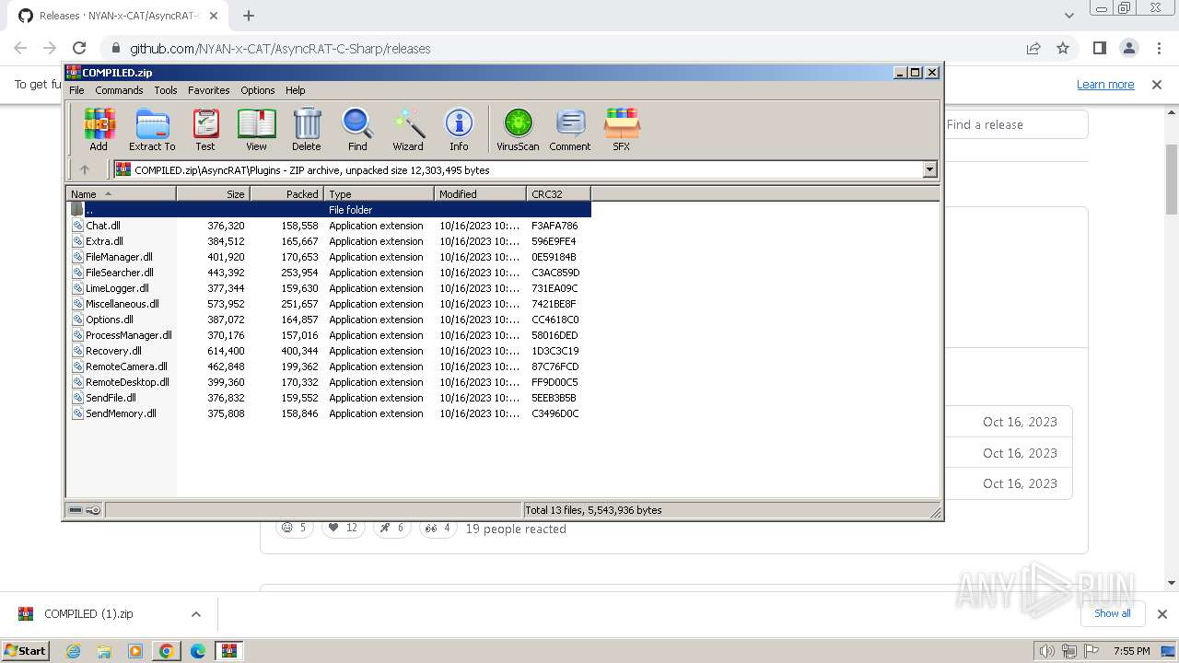The image size is (1179, 663).
Task: Show archive Info
Action: point(459,129)
